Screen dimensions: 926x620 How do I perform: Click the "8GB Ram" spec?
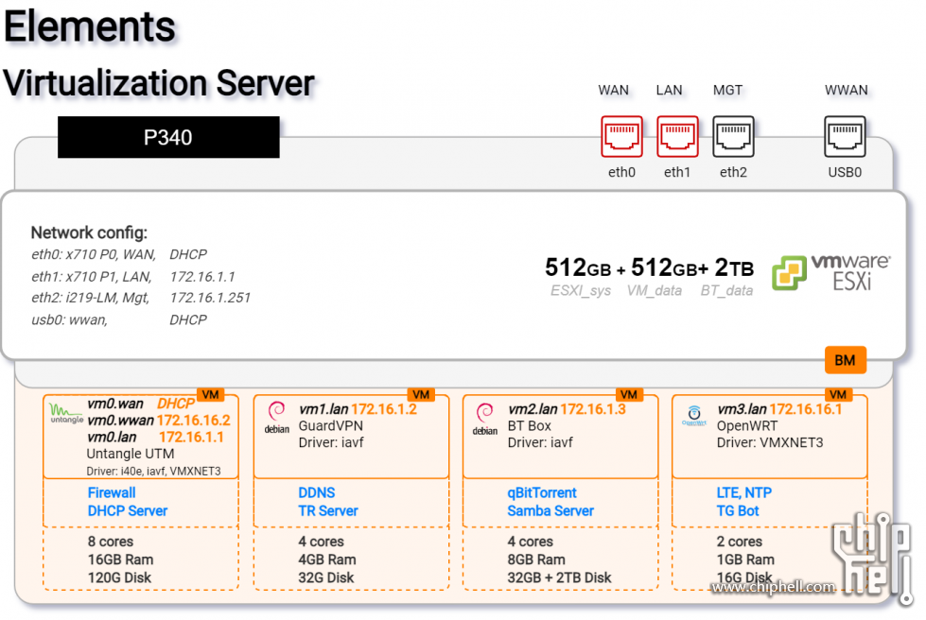click(x=536, y=560)
